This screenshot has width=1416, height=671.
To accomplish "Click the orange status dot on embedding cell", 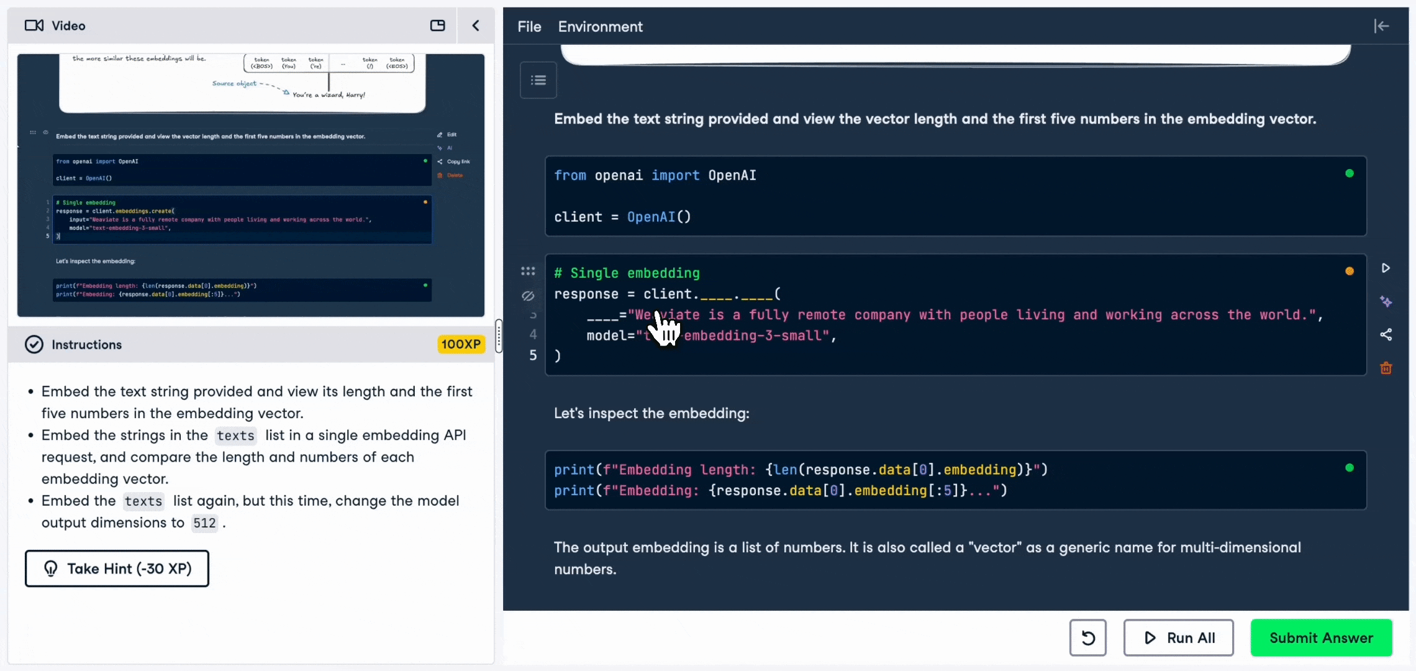I will (x=1350, y=270).
